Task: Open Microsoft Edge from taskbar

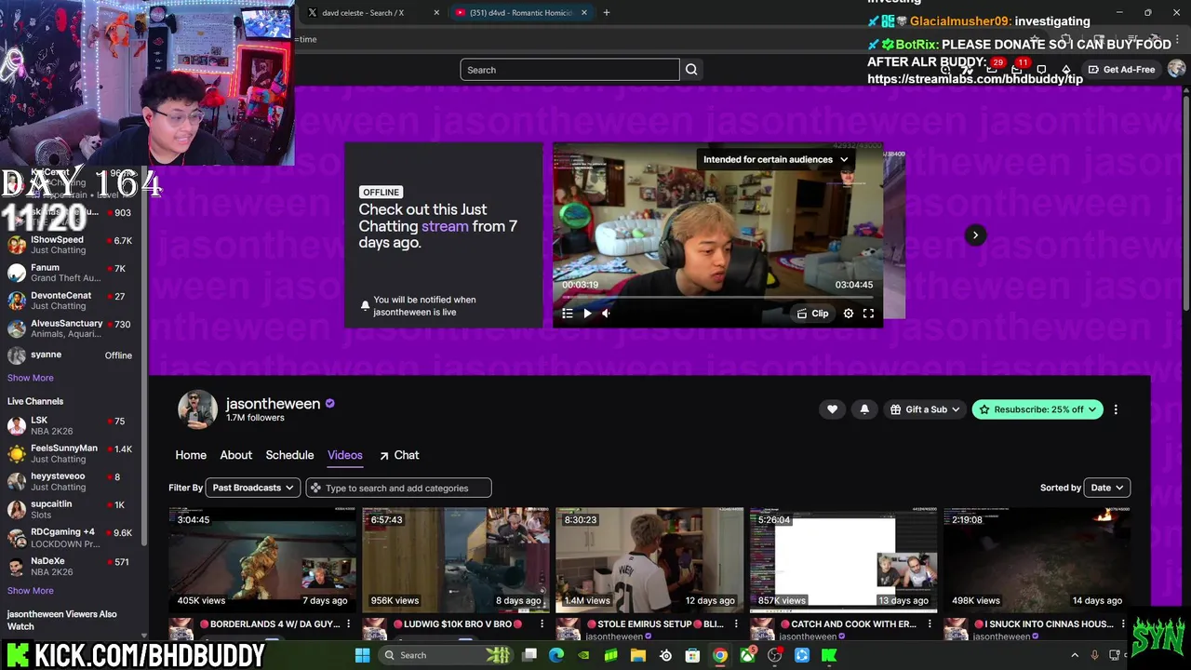Action: [x=556, y=655]
